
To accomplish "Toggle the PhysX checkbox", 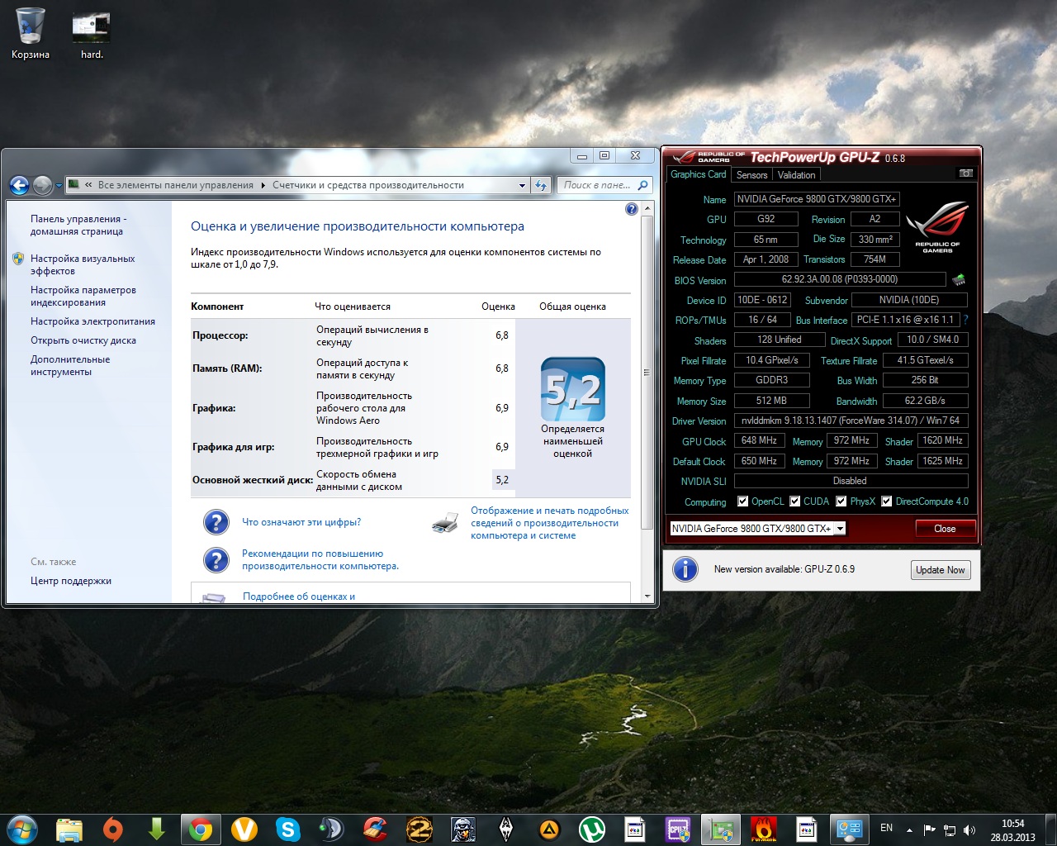I will 841,501.
